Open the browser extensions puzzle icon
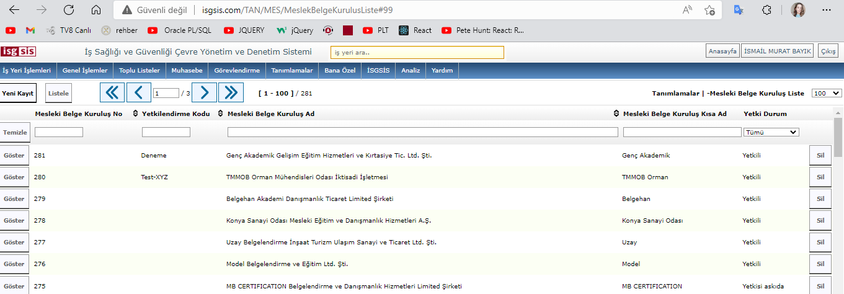844x294 pixels. [766, 11]
